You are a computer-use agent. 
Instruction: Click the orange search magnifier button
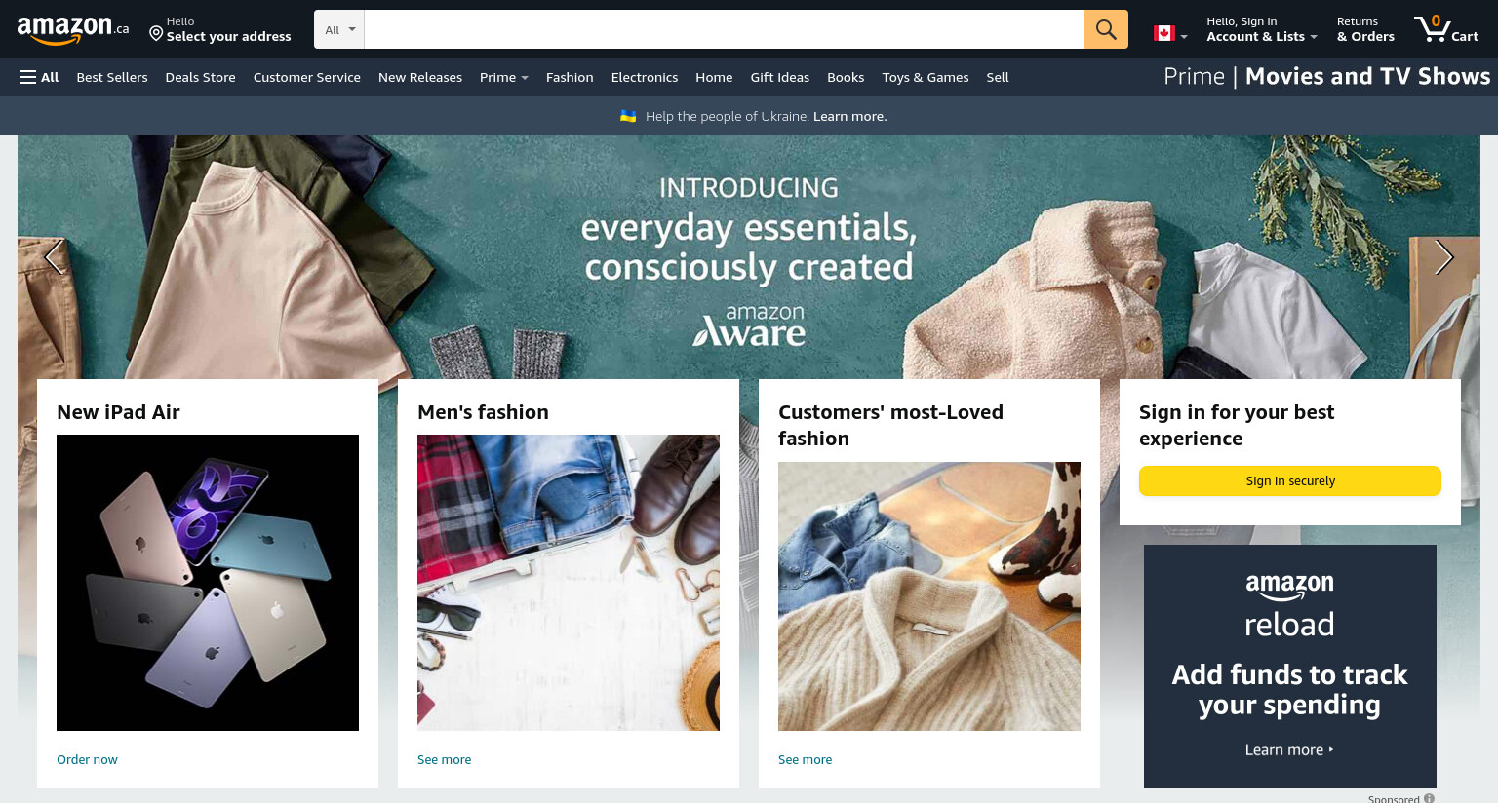pyautogui.click(x=1106, y=29)
